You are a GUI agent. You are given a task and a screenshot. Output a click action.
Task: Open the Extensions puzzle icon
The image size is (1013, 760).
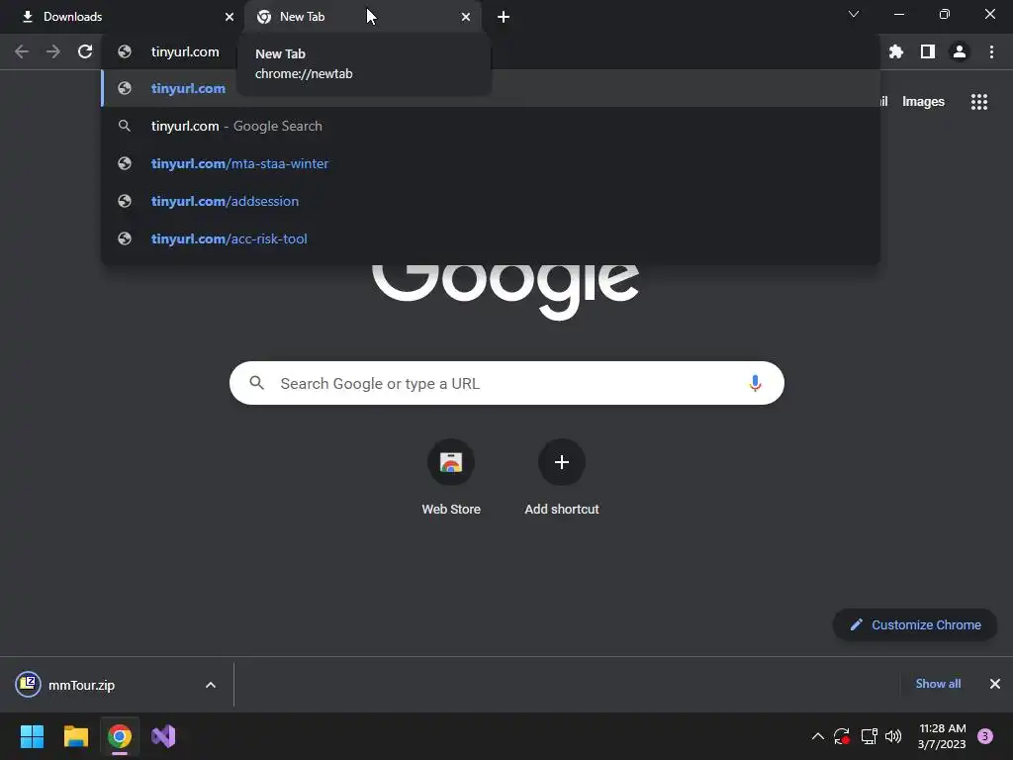pos(896,51)
